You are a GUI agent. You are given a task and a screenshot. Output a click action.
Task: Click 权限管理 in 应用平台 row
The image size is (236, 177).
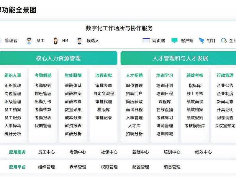109,167
